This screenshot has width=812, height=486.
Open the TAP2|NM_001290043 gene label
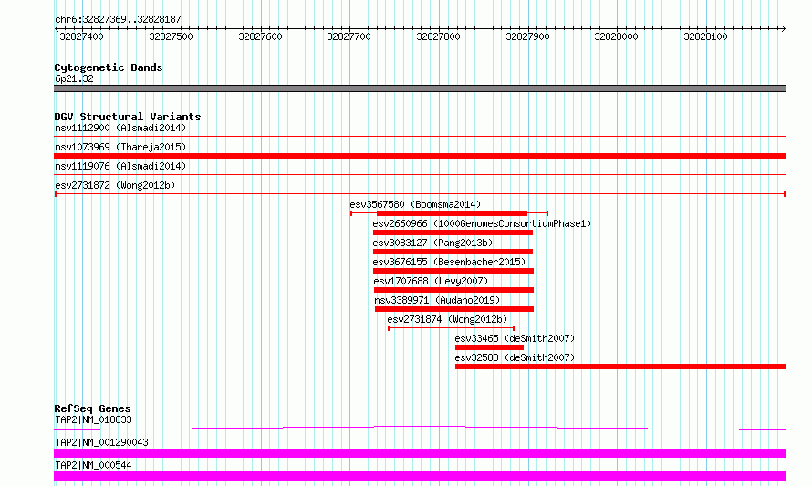pyautogui.click(x=101, y=442)
